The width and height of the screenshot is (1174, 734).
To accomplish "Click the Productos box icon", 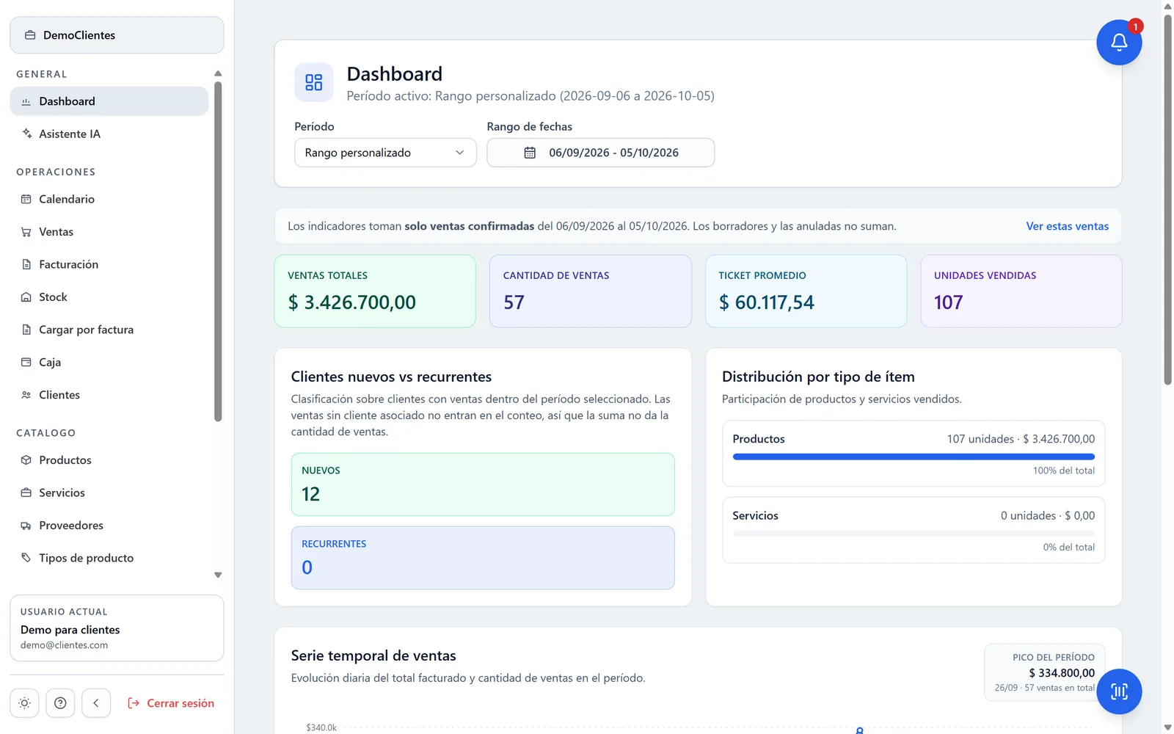I will [x=26, y=460].
